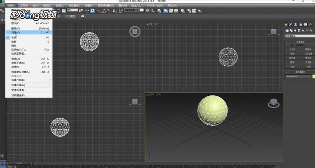Open the Motion command panel tab
This screenshot has width=315, height=168.
[301, 25]
